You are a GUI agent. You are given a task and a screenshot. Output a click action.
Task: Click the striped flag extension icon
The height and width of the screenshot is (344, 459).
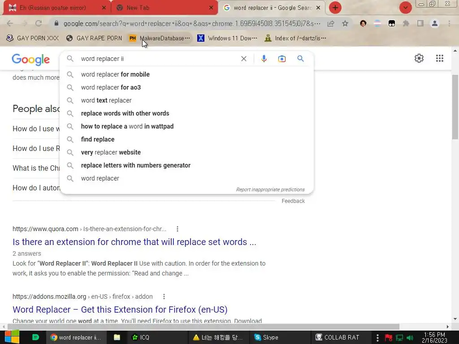tap(377, 23)
